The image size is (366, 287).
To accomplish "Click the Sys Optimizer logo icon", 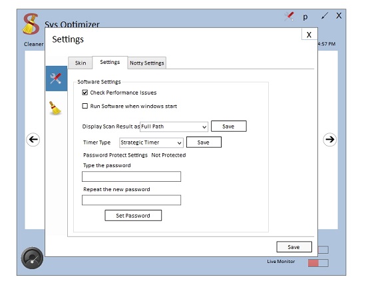I will (x=31, y=24).
